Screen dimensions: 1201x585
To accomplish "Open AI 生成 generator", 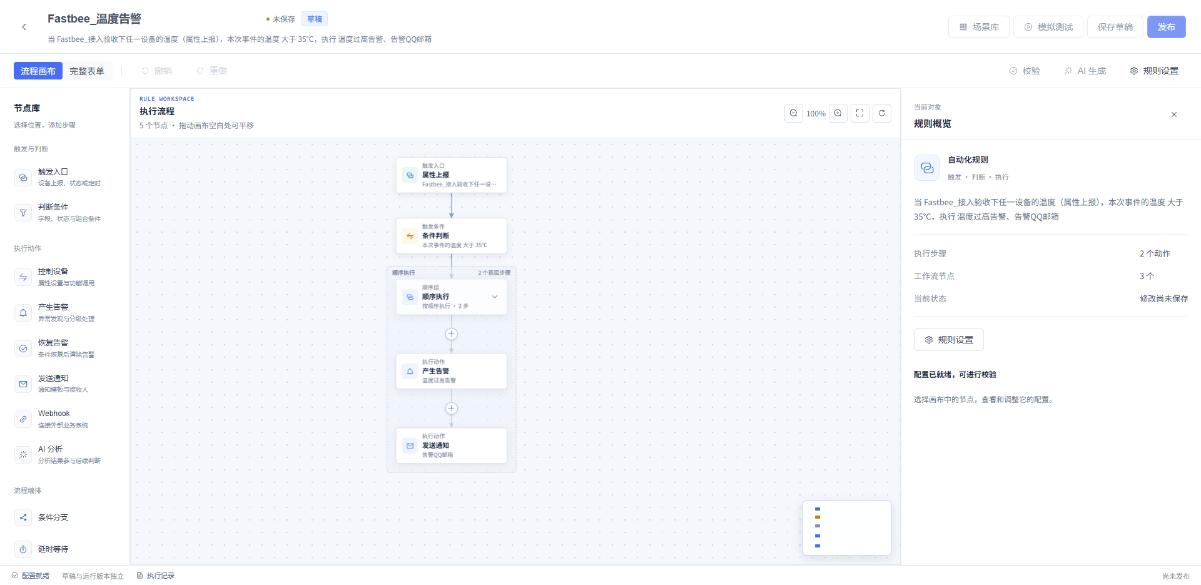I will pyautogui.click(x=1085, y=71).
